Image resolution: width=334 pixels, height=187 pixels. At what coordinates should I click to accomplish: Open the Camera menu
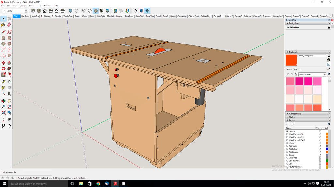23,6
